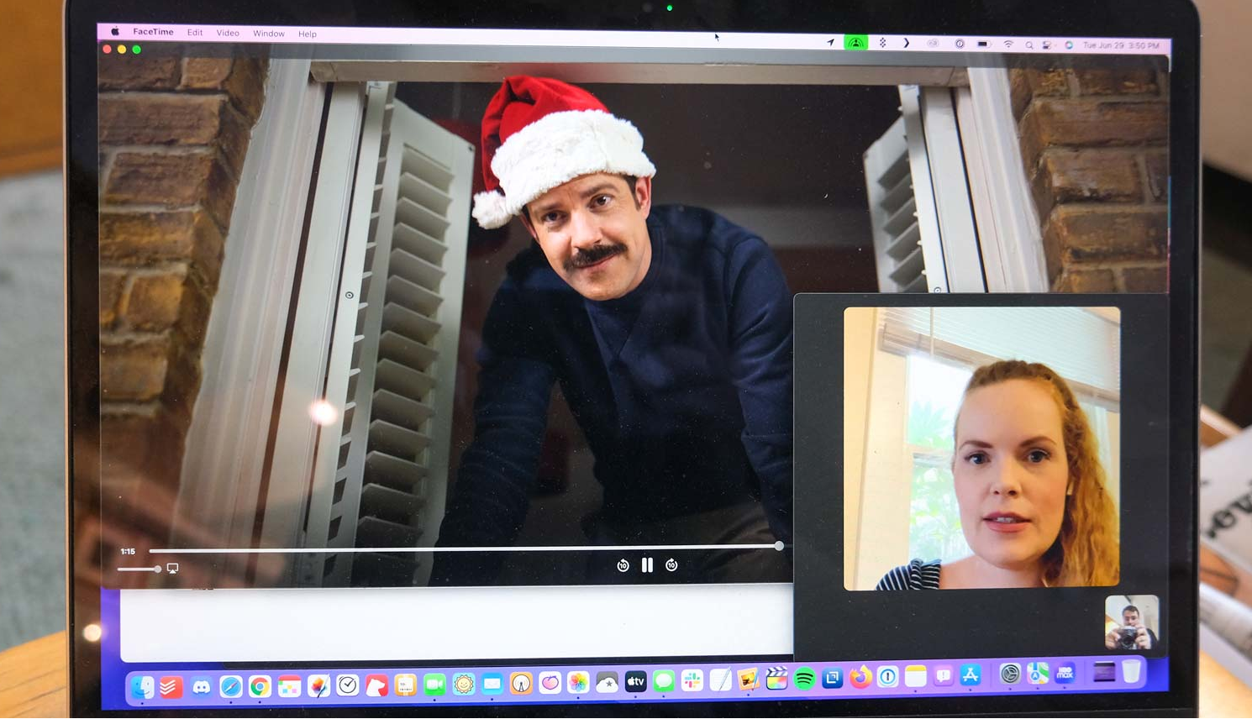The height and width of the screenshot is (719, 1252).
Task: Click the green SharePlay menu bar icon
Action: click(x=855, y=43)
